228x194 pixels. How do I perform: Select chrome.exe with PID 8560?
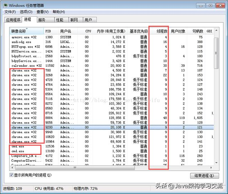pyautogui.click(x=112, y=108)
